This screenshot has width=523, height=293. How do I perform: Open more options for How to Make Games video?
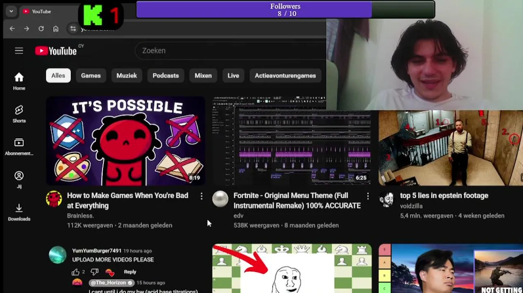pyautogui.click(x=201, y=197)
